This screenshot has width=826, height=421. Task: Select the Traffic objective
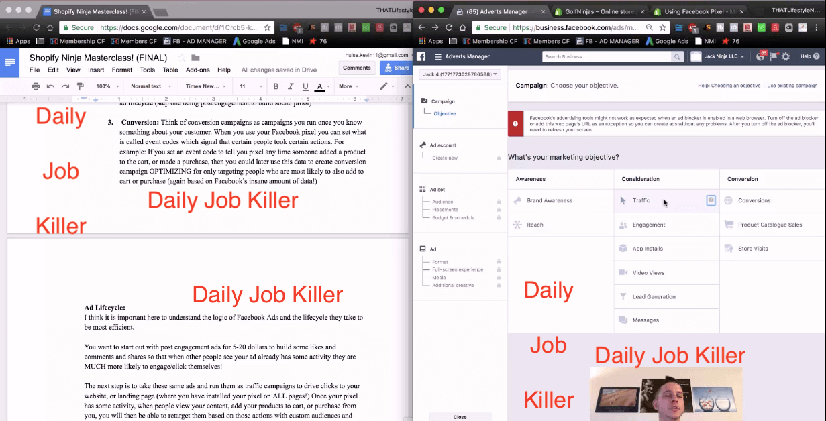(x=666, y=200)
